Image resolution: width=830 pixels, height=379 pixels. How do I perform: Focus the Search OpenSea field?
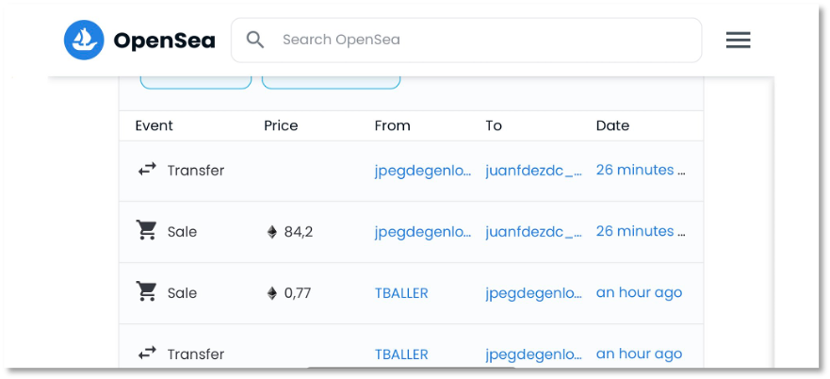point(466,40)
